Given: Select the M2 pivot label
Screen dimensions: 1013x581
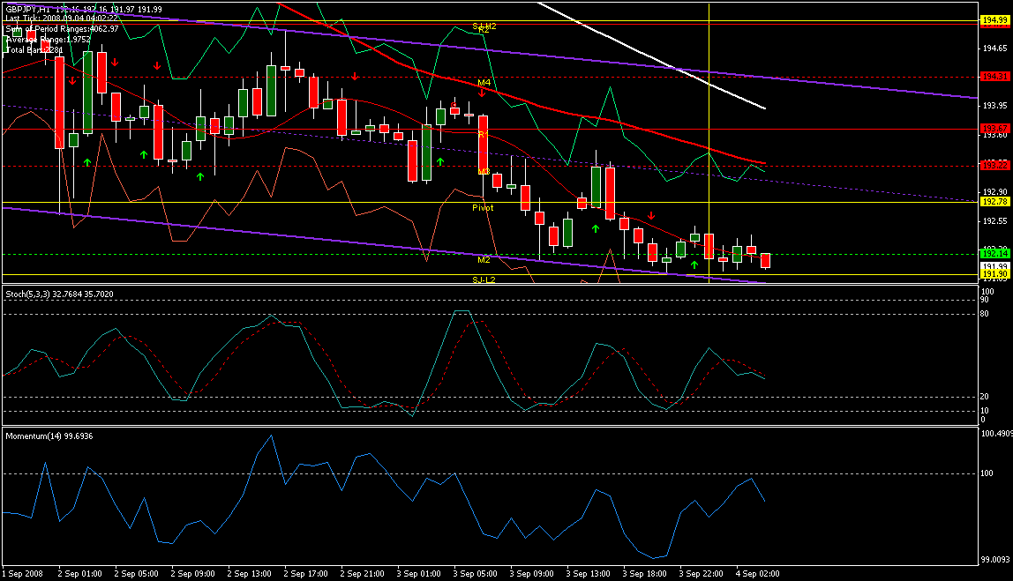Looking at the screenshot, I should 484,260.
